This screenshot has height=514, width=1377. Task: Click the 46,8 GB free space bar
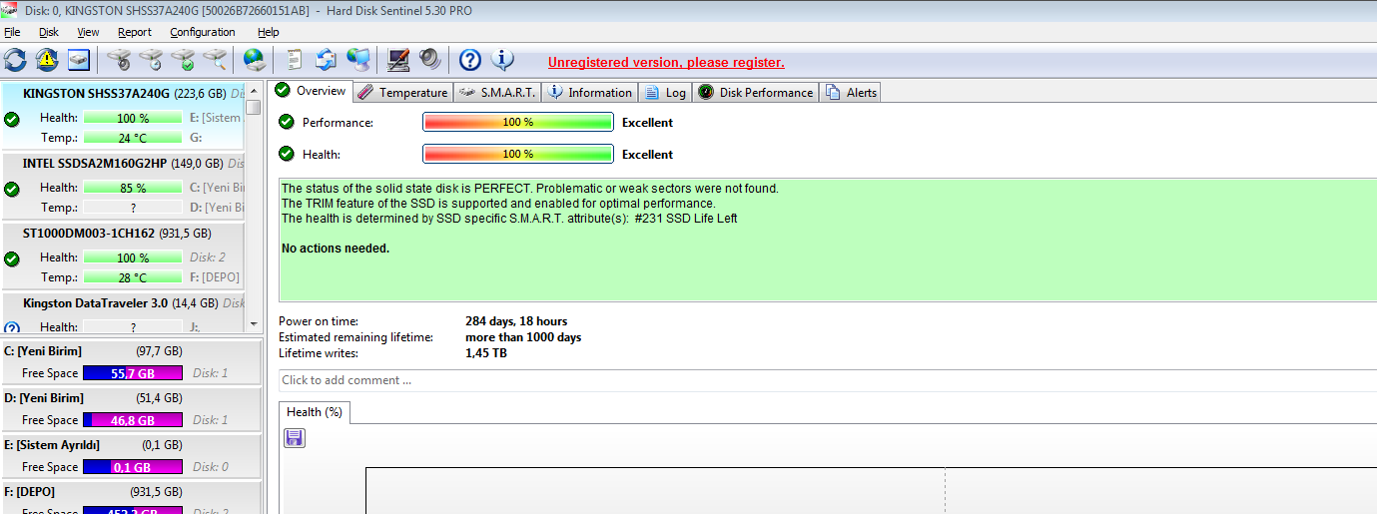pyautogui.click(x=132, y=420)
